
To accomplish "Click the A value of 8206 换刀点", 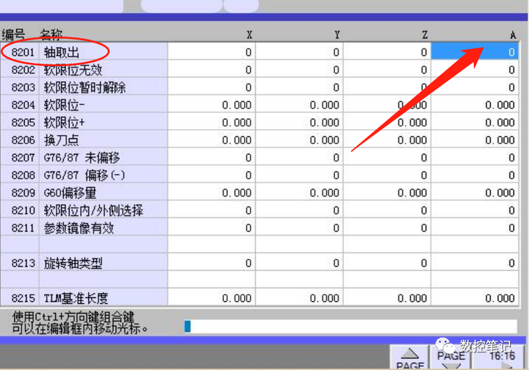I will pyautogui.click(x=475, y=139).
